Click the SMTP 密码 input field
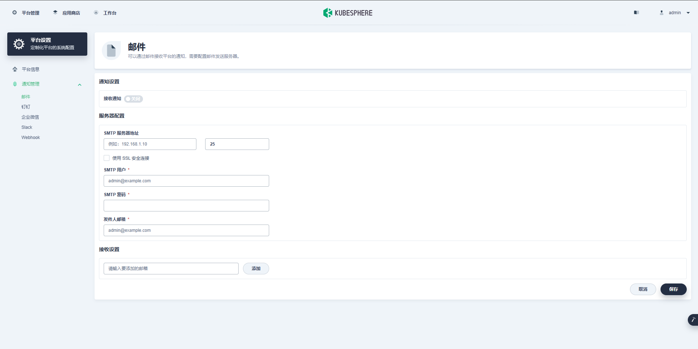The image size is (698, 349). (x=186, y=206)
